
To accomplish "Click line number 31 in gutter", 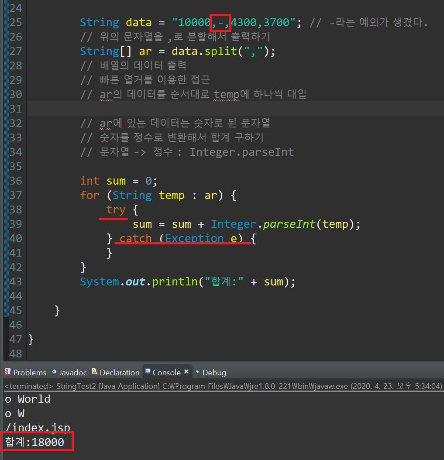I will coord(16,109).
